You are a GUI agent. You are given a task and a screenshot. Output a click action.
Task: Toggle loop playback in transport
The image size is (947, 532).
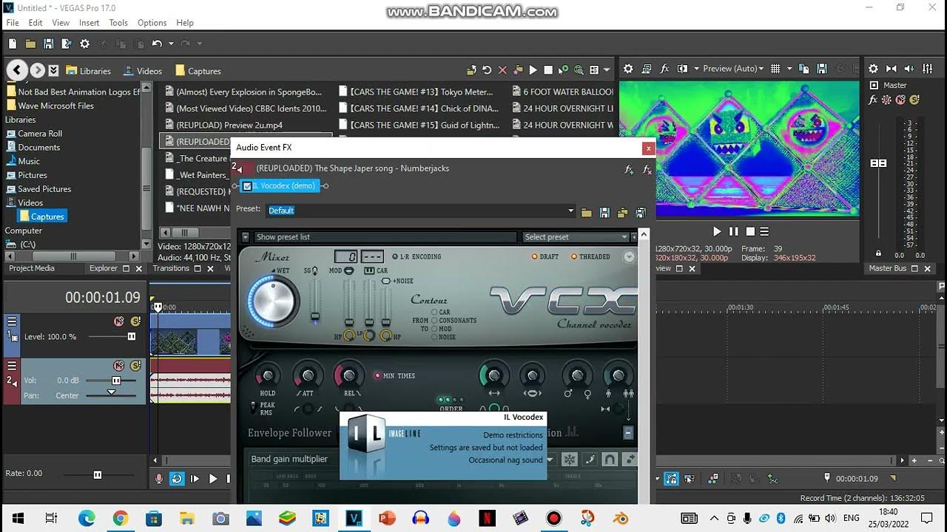click(x=177, y=479)
